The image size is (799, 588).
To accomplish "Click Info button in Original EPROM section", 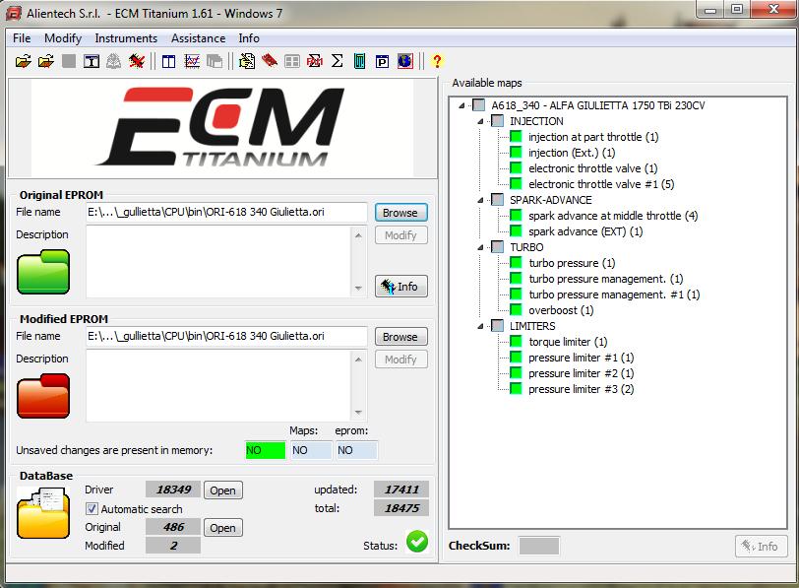I will click(x=401, y=286).
